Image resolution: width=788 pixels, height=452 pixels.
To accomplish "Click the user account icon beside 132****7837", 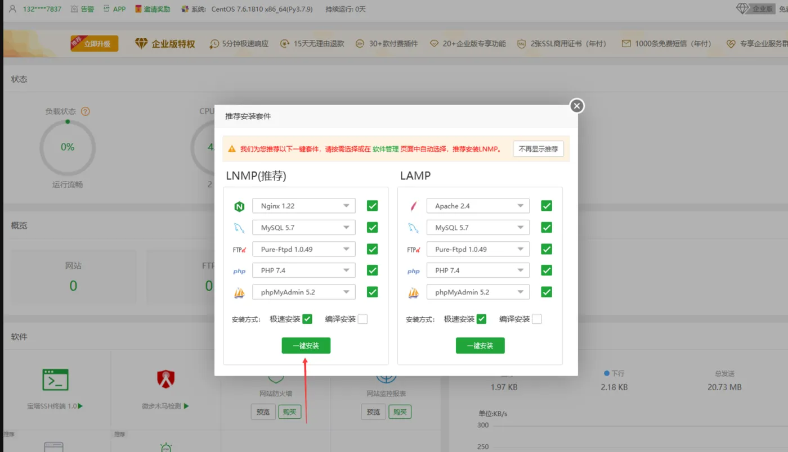I will coord(13,9).
